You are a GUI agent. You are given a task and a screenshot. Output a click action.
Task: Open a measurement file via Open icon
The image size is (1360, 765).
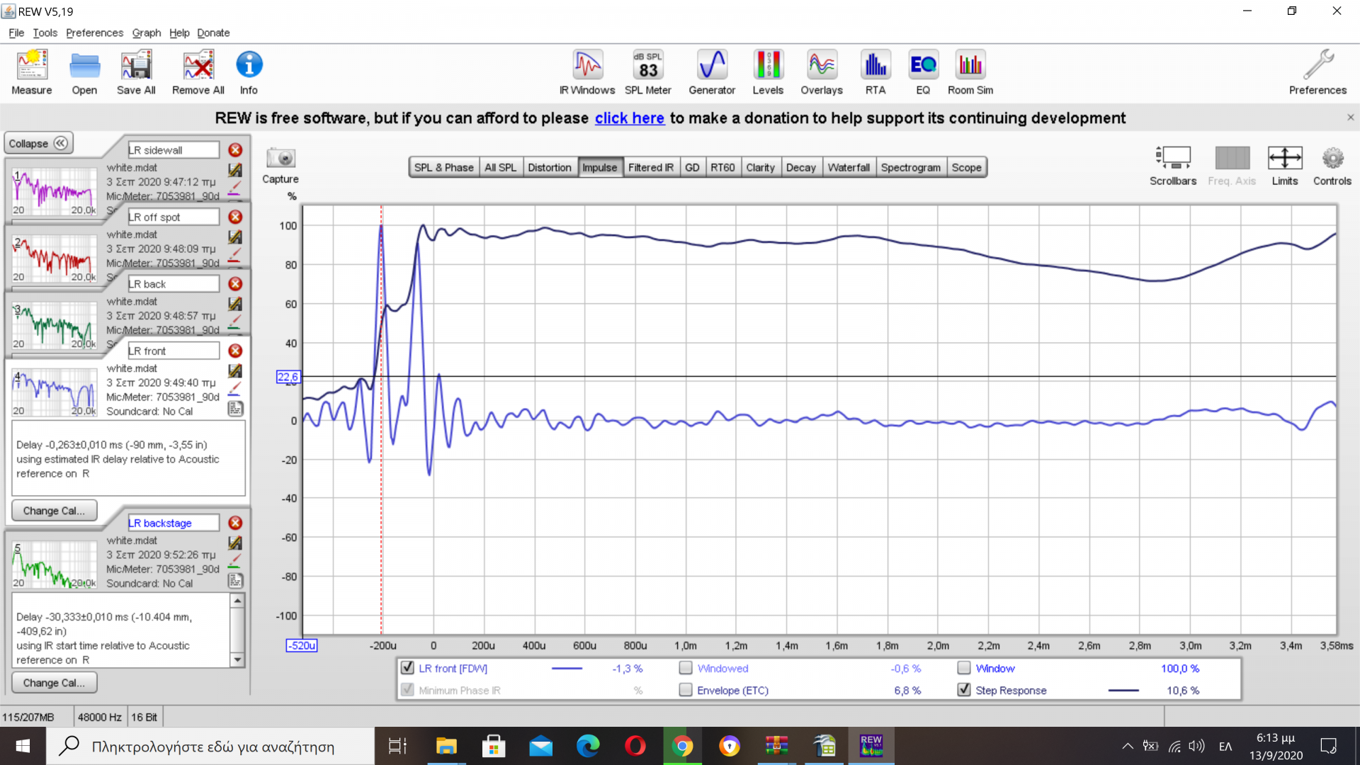[x=84, y=72]
